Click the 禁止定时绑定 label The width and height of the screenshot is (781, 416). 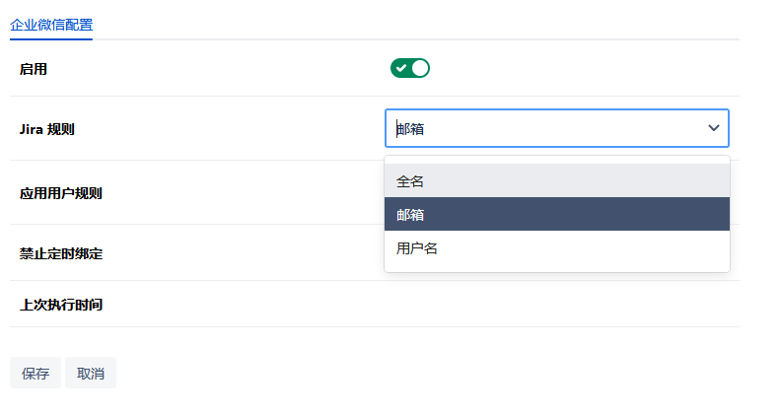pyautogui.click(x=61, y=253)
